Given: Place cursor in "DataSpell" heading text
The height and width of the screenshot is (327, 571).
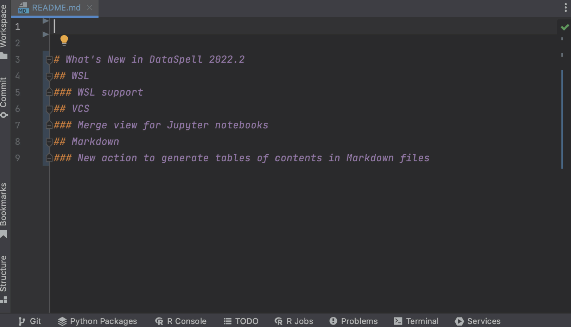Looking at the screenshot, I should (176, 59).
